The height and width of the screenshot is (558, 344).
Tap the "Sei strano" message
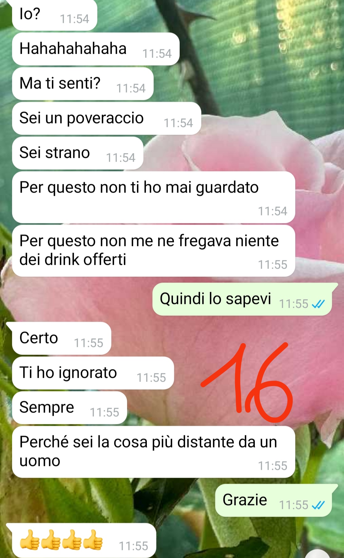(x=77, y=153)
